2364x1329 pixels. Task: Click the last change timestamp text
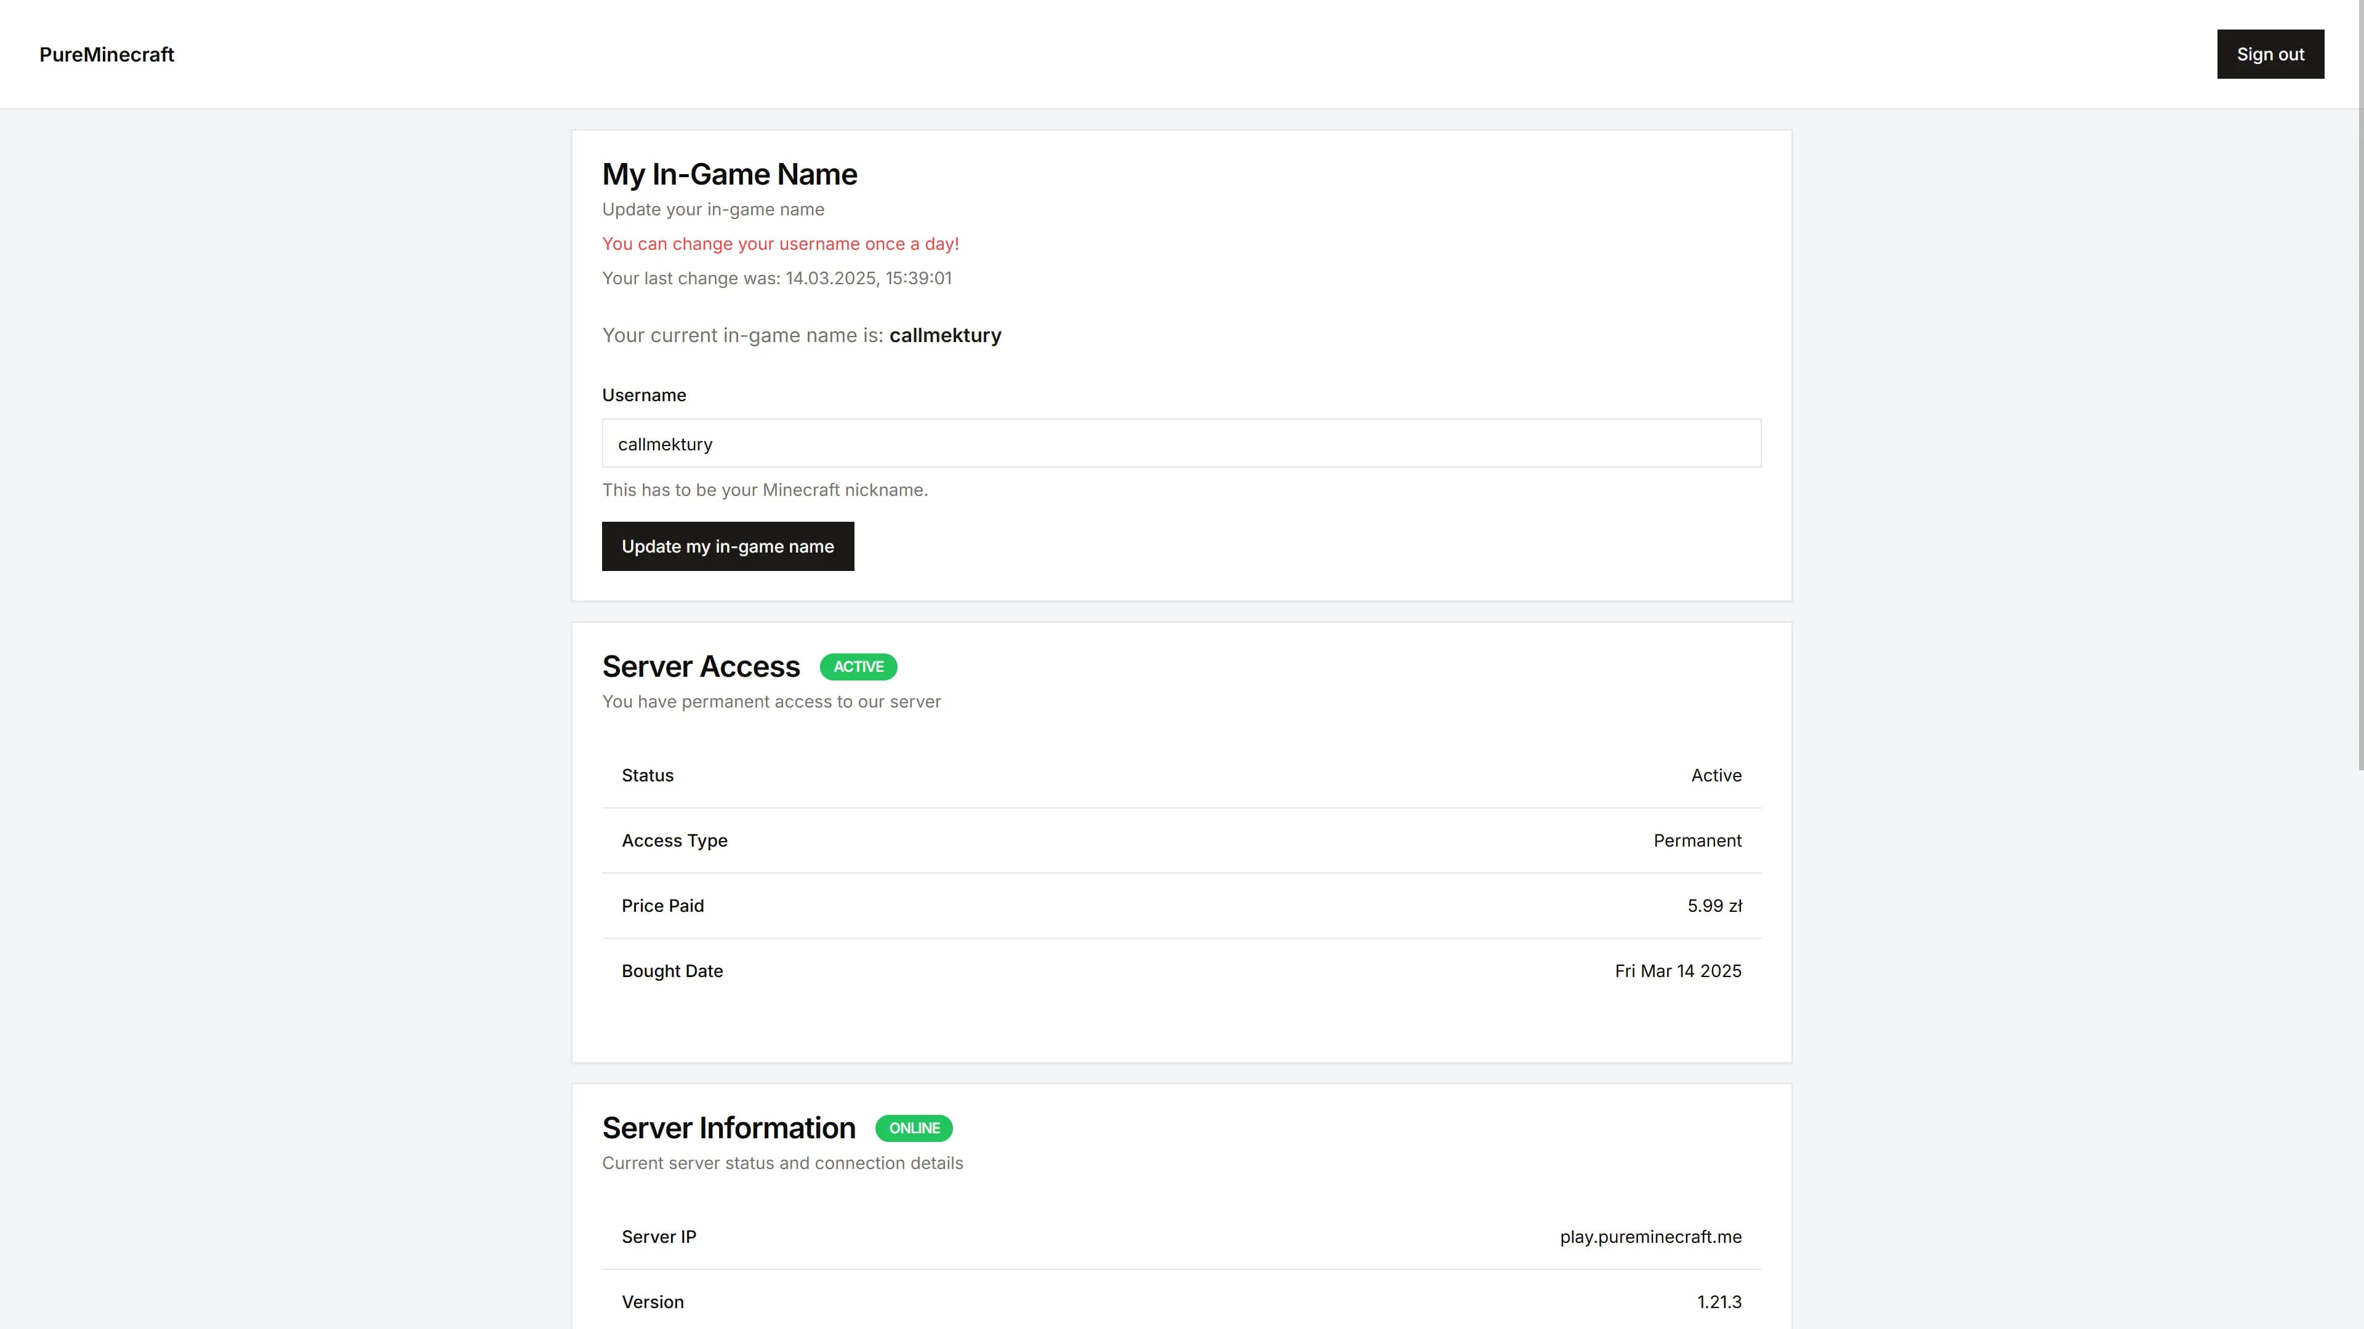(x=776, y=278)
